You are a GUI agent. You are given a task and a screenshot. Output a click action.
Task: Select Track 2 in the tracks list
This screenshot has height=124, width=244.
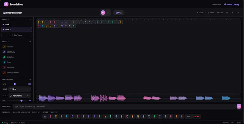pyautogui.click(x=17, y=29)
